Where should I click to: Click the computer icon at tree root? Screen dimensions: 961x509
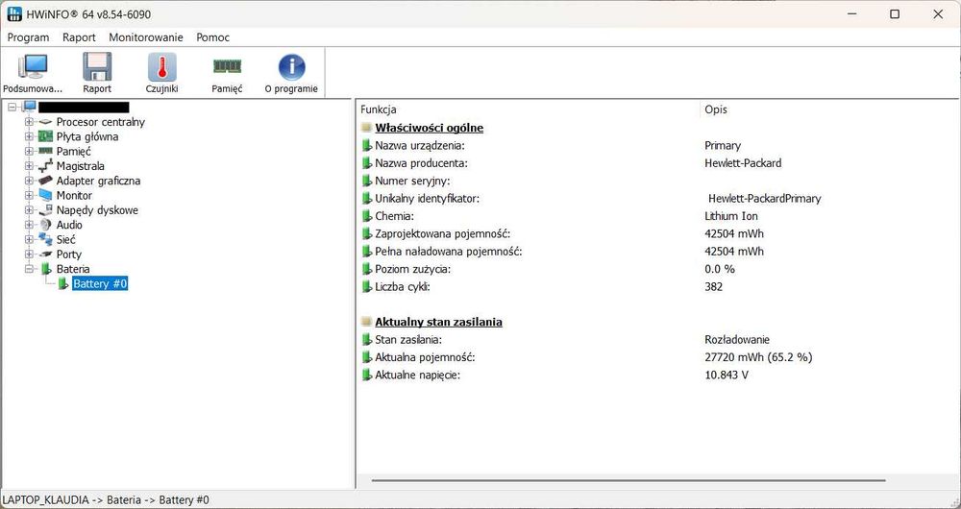pos(30,108)
